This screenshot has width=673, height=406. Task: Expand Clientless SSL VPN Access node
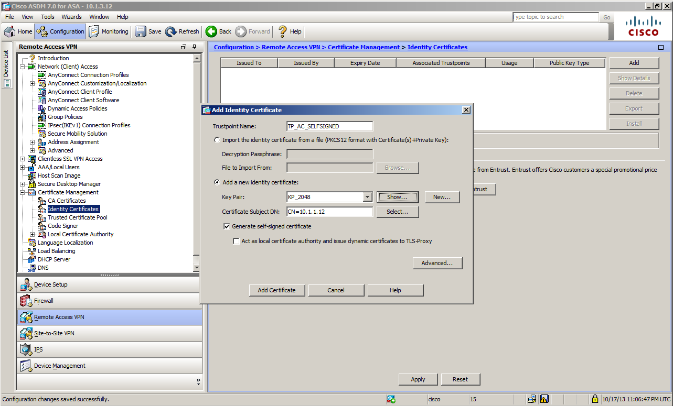pyautogui.click(x=23, y=159)
